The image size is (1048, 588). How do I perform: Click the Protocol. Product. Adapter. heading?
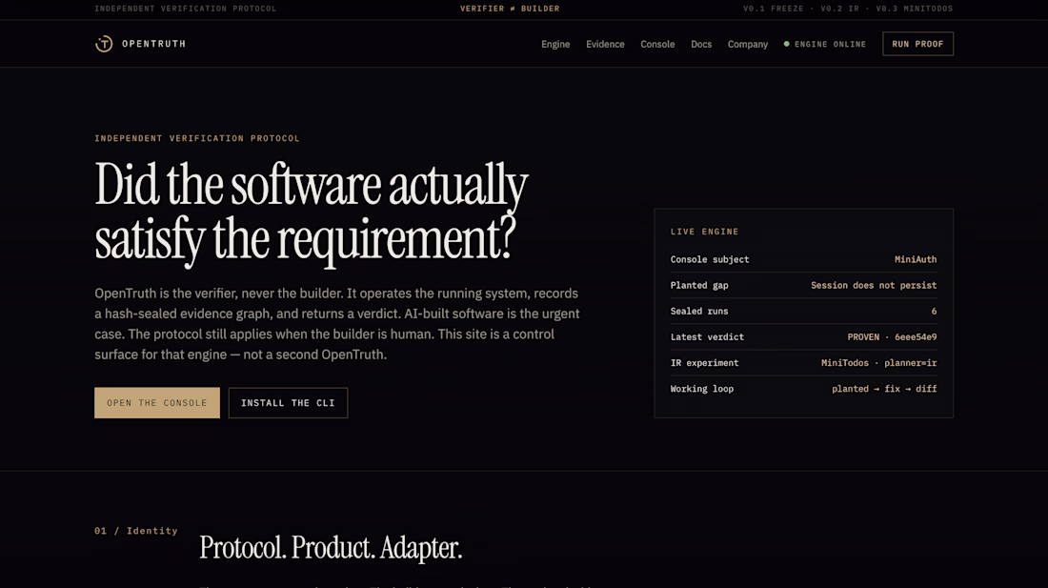click(331, 548)
